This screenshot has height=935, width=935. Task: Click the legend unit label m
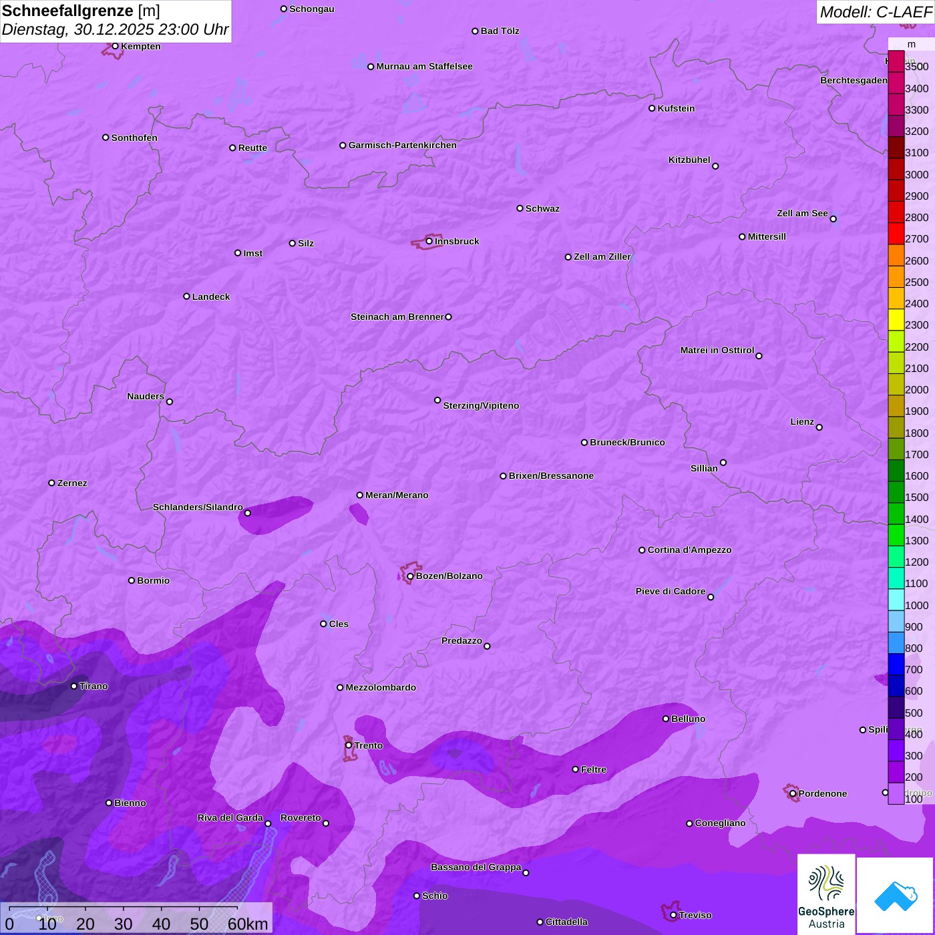coord(912,44)
